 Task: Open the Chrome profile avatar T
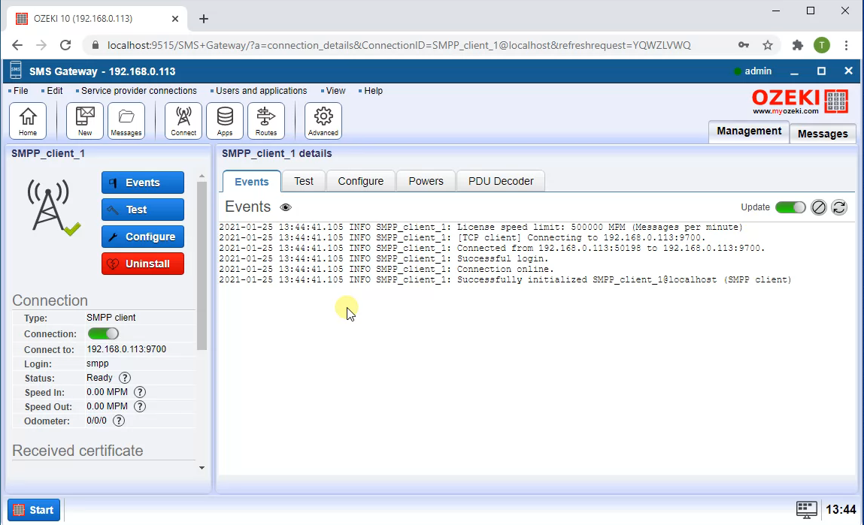pyautogui.click(x=822, y=45)
